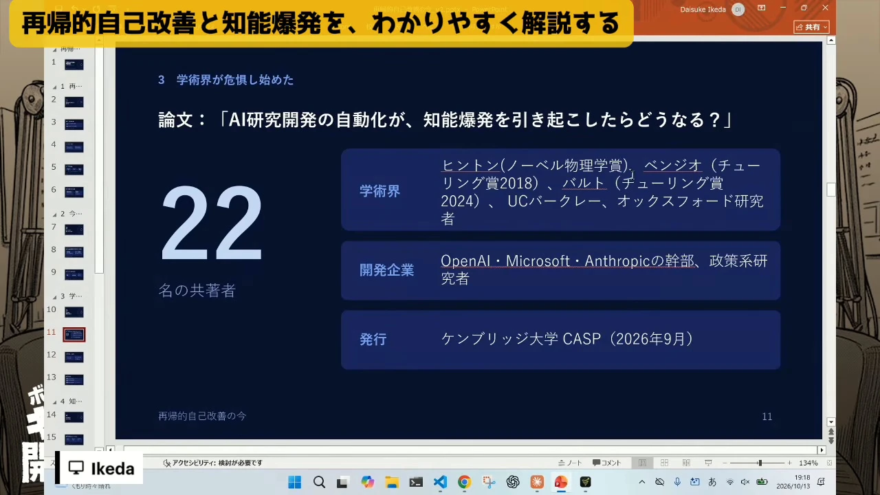Collapse section 3 in slide panel
This screenshot has height=495, width=880.
click(x=55, y=296)
